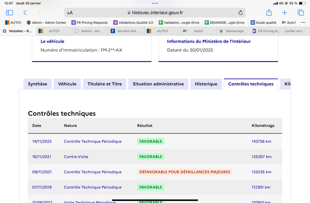
Task: Reload the page with refresh icon
Action: pos(240,13)
